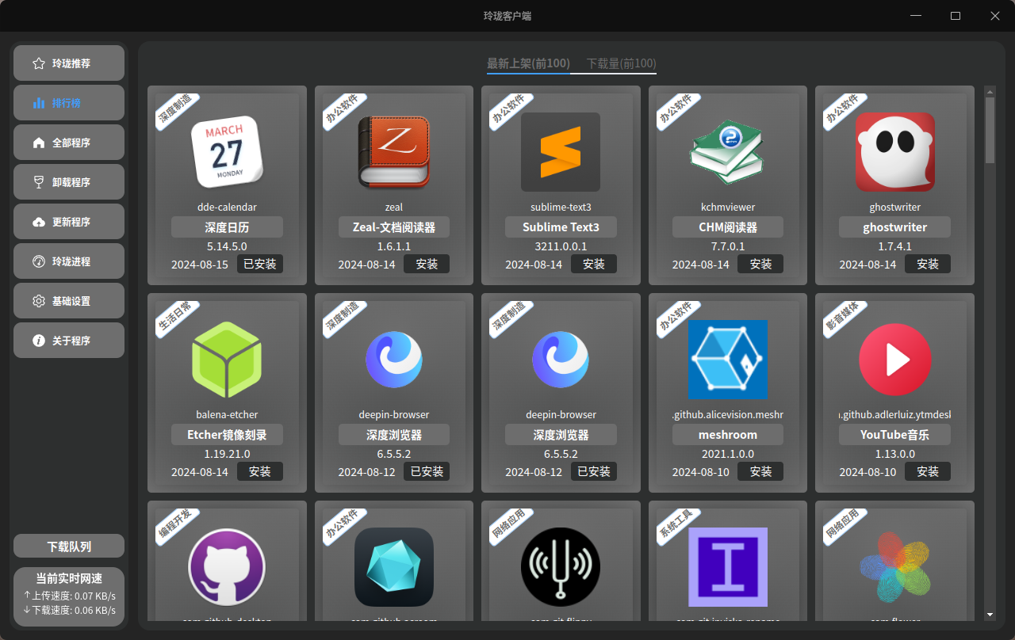Switch to the 下载量(前100) tab
Screen dimensions: 1015x640
coord(621,63)
